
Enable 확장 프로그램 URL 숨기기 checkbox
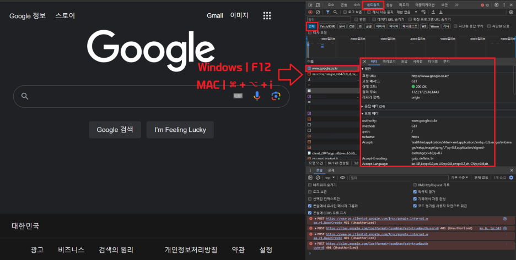click(x=410, y=19)
